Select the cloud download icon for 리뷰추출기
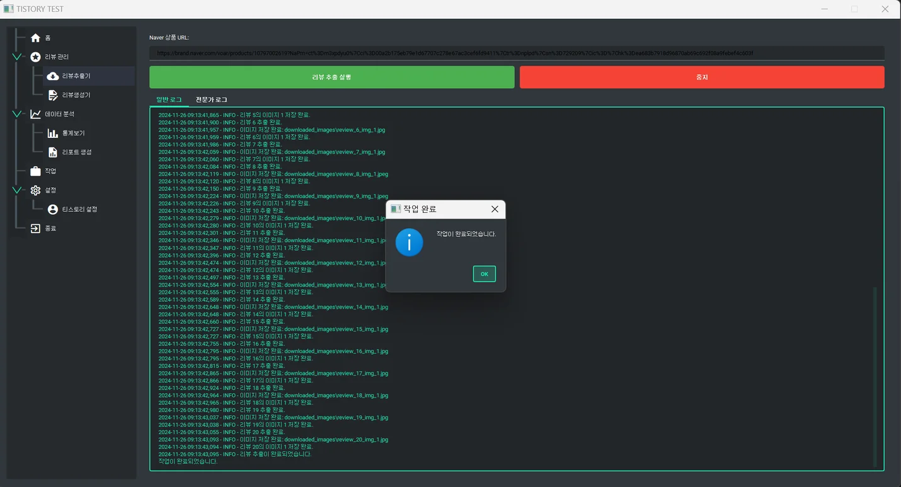Image resolution: width=901 pixels, height=487 pixels. pos(53,76)
